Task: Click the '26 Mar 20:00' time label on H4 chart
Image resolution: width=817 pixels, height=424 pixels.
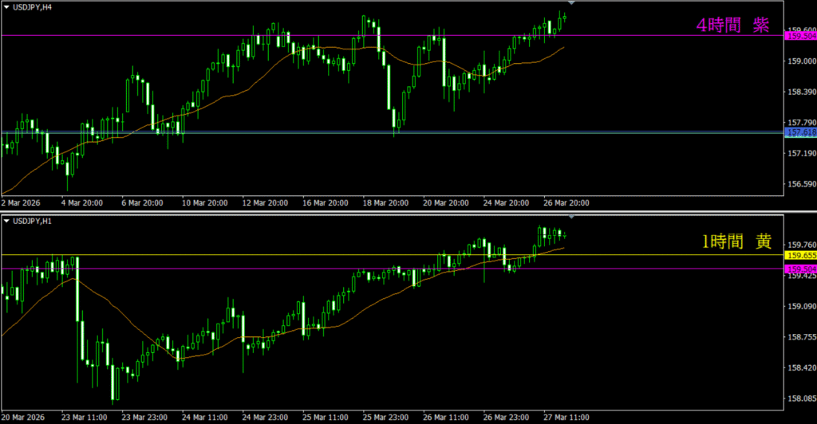Action: pos(566,203)
